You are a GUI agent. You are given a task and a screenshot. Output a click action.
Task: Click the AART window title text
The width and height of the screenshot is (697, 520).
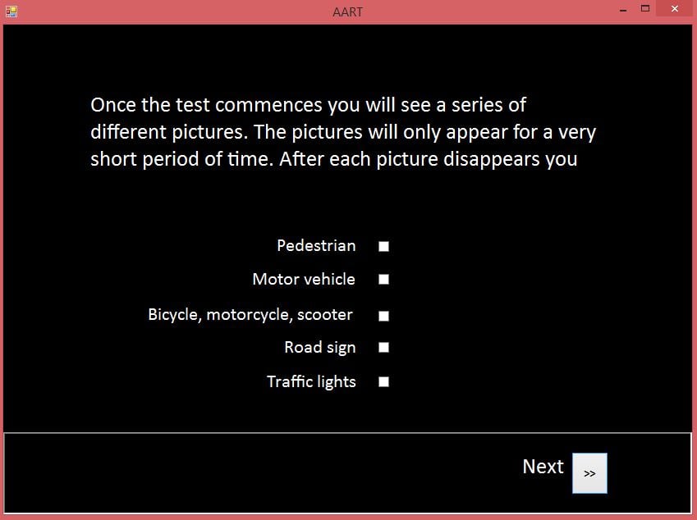(x=348, y=11)
